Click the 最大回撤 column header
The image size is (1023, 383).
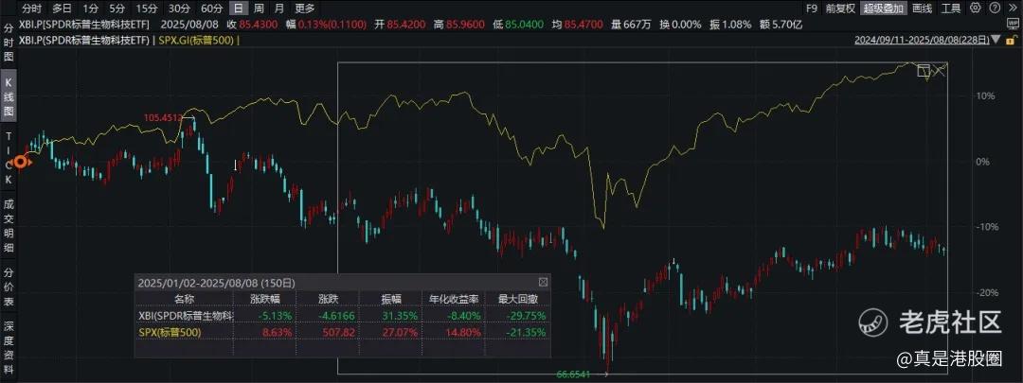coord(516,299)
